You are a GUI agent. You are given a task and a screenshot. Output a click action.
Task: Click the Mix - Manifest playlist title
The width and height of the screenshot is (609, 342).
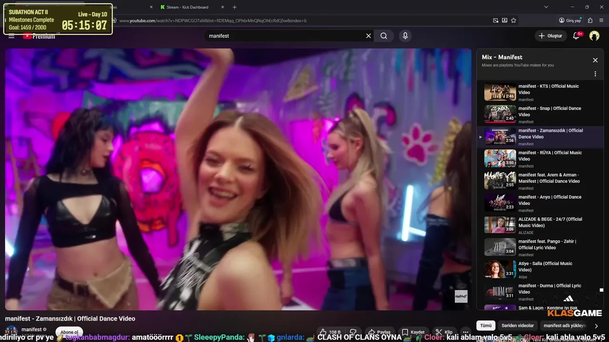coord(502,57)
